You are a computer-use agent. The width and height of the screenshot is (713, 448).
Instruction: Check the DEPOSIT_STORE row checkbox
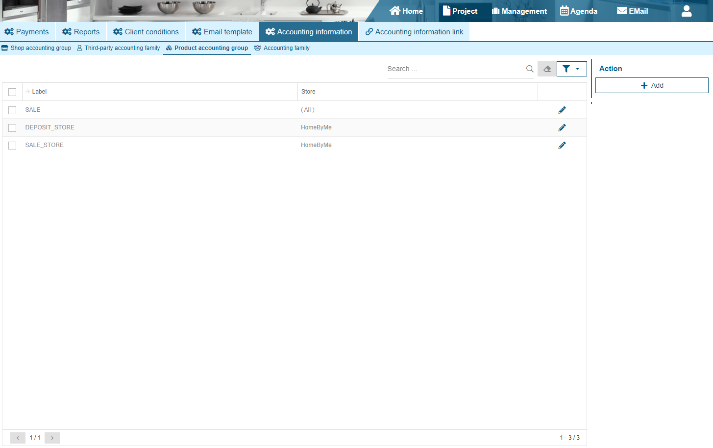coord(12,128)
